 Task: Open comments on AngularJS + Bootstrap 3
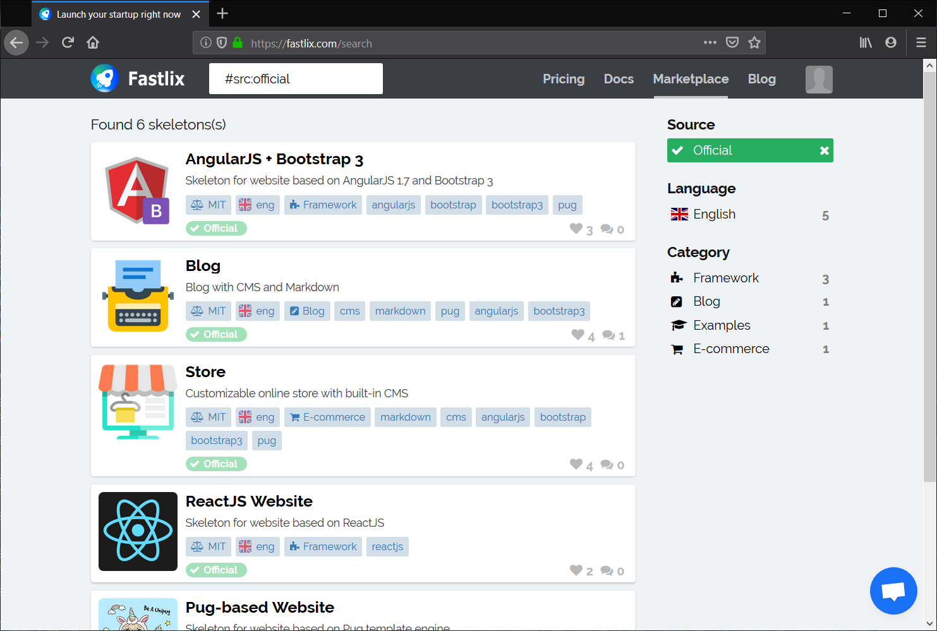[607, 229]
